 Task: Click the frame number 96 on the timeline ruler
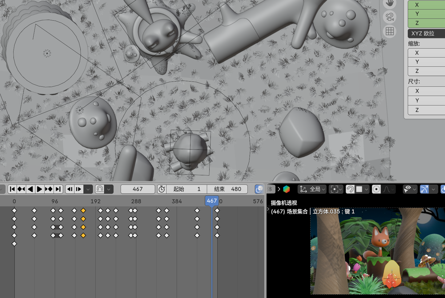(x=55, y=201)
